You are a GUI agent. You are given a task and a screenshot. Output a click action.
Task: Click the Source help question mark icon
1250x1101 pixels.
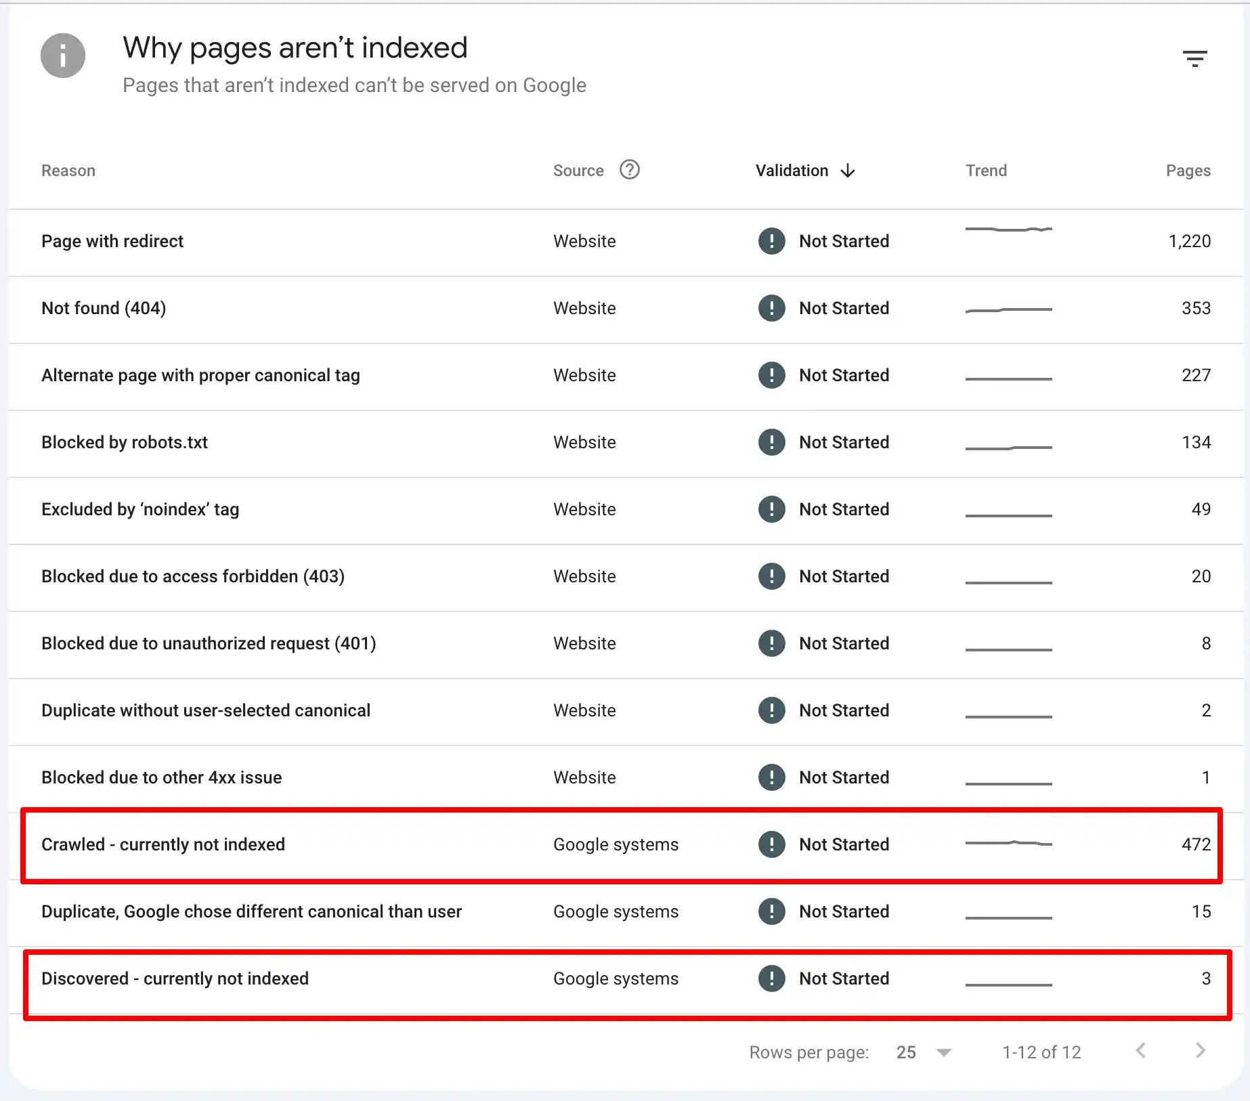click(629, 170)
